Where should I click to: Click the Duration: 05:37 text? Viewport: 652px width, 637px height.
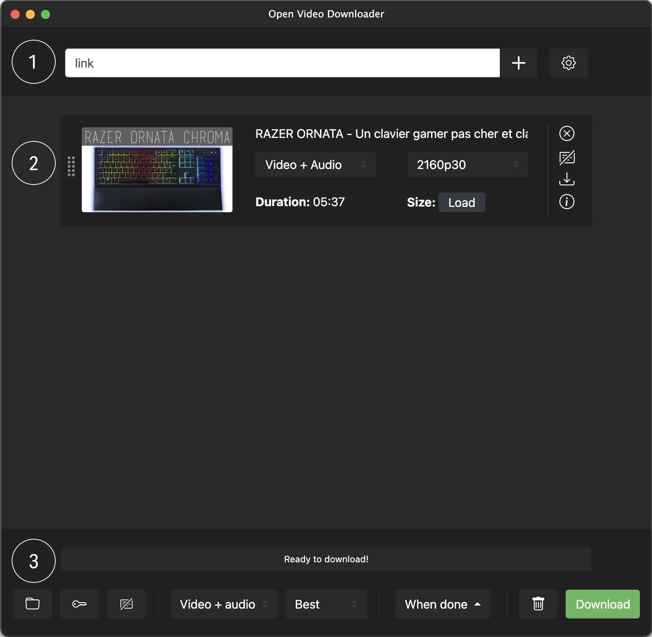coord(300,202)
